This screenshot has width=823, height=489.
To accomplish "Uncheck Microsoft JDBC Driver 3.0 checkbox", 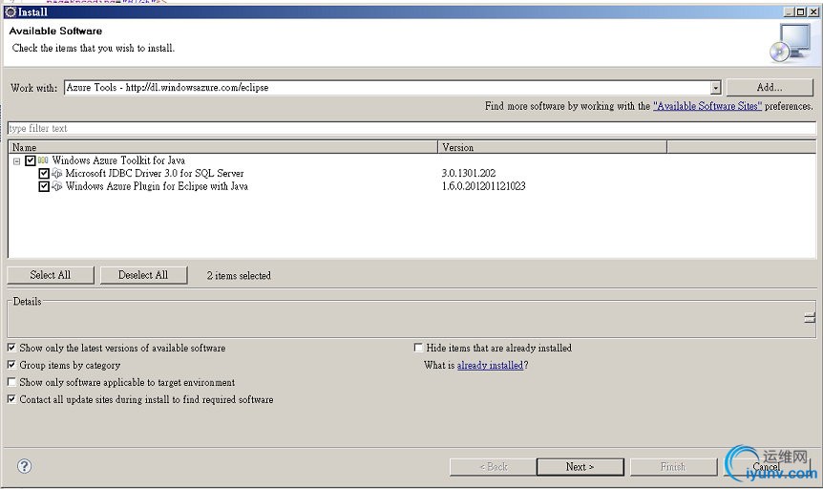I will (x=44, y=173).
